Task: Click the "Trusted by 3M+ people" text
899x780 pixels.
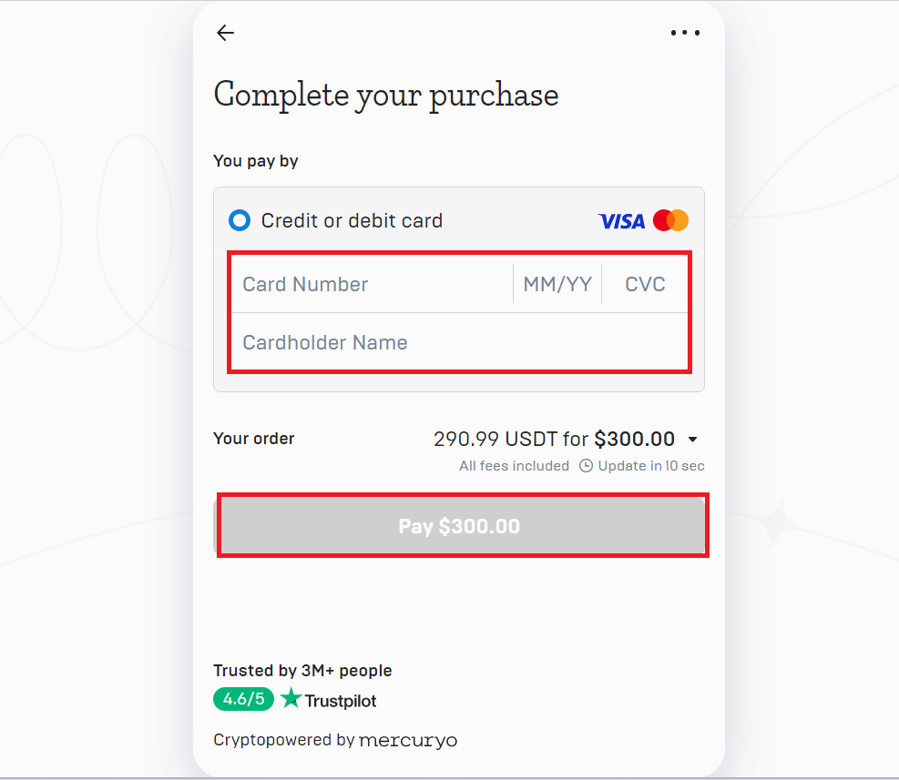Action: (302, 671)
